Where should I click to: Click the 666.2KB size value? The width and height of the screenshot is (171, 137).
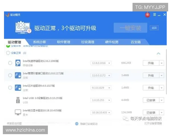coord(126,63)
